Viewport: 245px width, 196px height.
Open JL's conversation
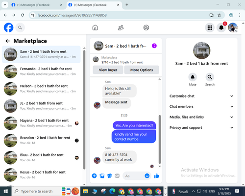click(41, 106)
